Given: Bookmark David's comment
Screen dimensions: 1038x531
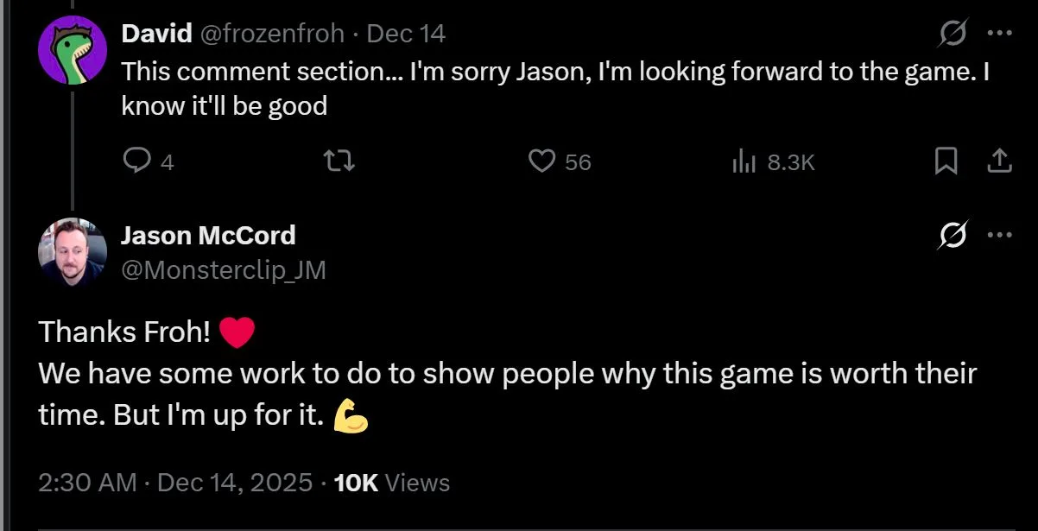Looking at the screenshot, I should coord(946,161).
